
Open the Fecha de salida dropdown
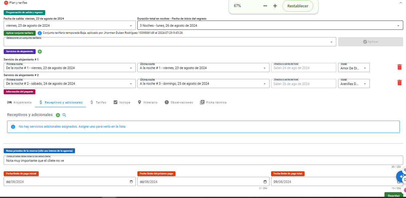131,26
